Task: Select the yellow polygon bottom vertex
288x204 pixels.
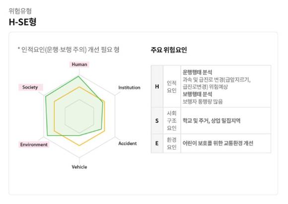Action: 79,145
